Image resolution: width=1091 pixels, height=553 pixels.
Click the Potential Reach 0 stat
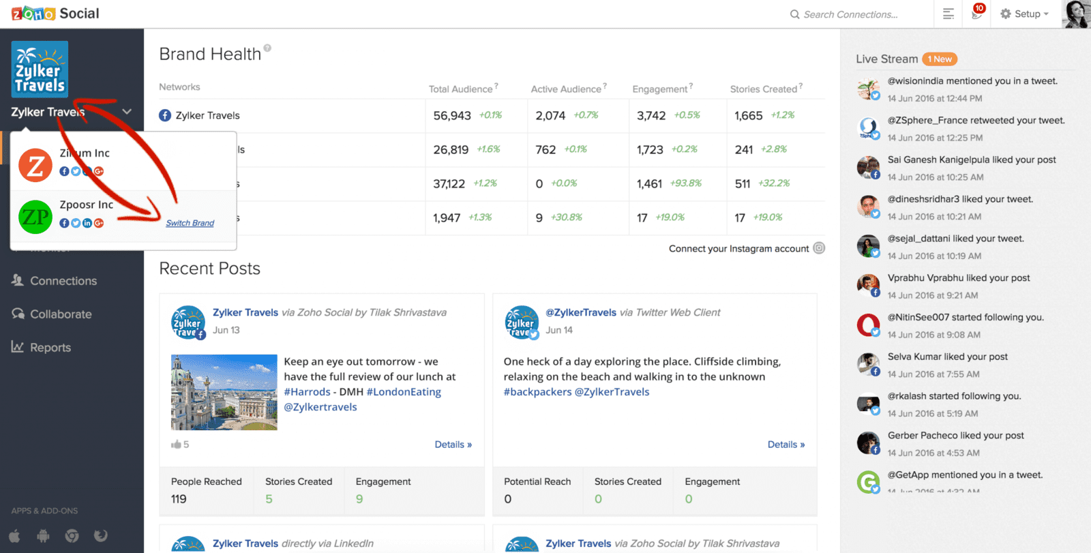pyautogui.click(x=537, y=490)
